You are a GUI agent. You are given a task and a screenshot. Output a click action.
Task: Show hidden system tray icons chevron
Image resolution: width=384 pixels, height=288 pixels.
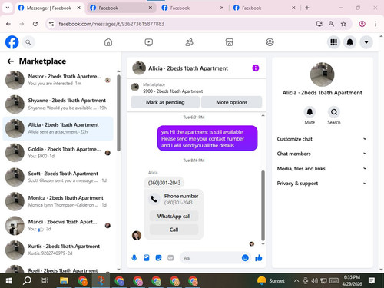click(296, 281)
